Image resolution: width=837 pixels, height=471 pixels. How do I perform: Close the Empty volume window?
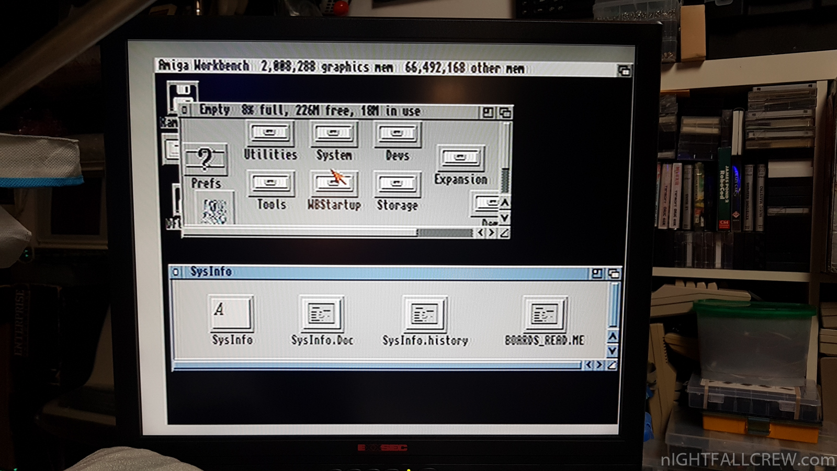(184, 110)
